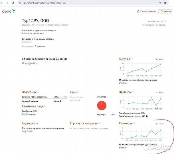This screenshot has height=154, width=174.
Task: Click Деятельность туристических агентств text
Action: 39,31
